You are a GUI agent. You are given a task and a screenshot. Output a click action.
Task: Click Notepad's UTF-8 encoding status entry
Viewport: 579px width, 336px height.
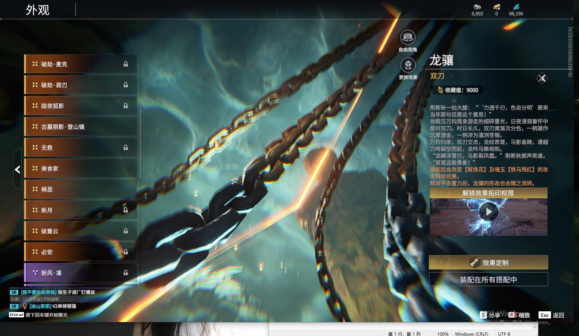[x=504, y=333]
